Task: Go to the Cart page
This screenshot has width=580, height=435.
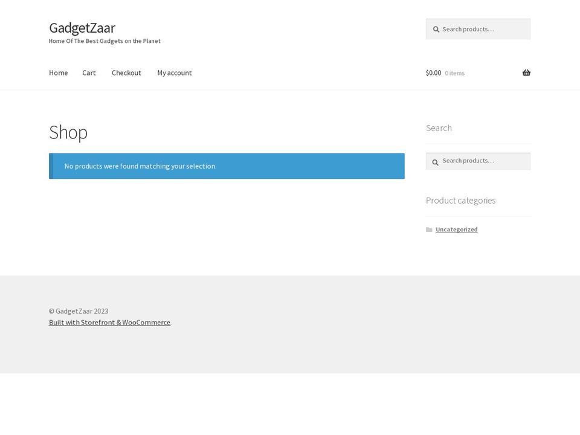Action: (89, 73)
